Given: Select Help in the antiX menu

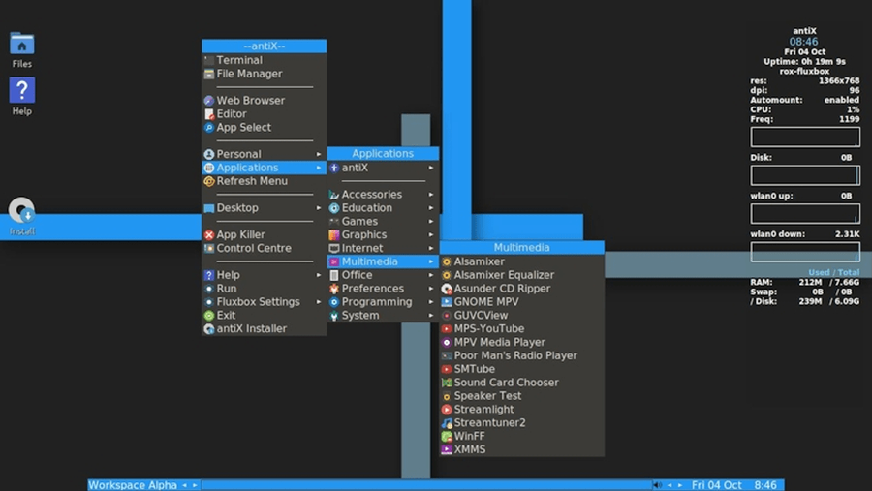Looking at the screenshot, I should click(265, 275).
